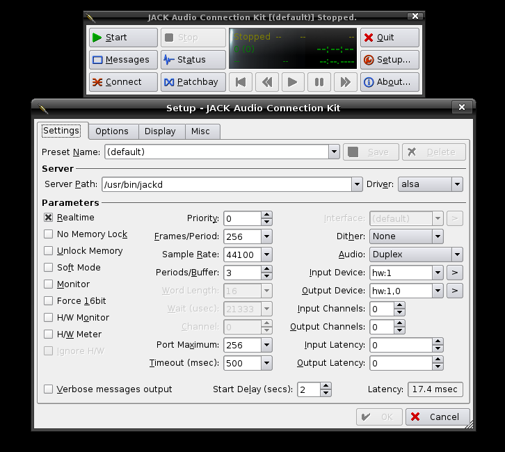Click the main JACK window title icon
505x452 pixels.
pos(91,18)
